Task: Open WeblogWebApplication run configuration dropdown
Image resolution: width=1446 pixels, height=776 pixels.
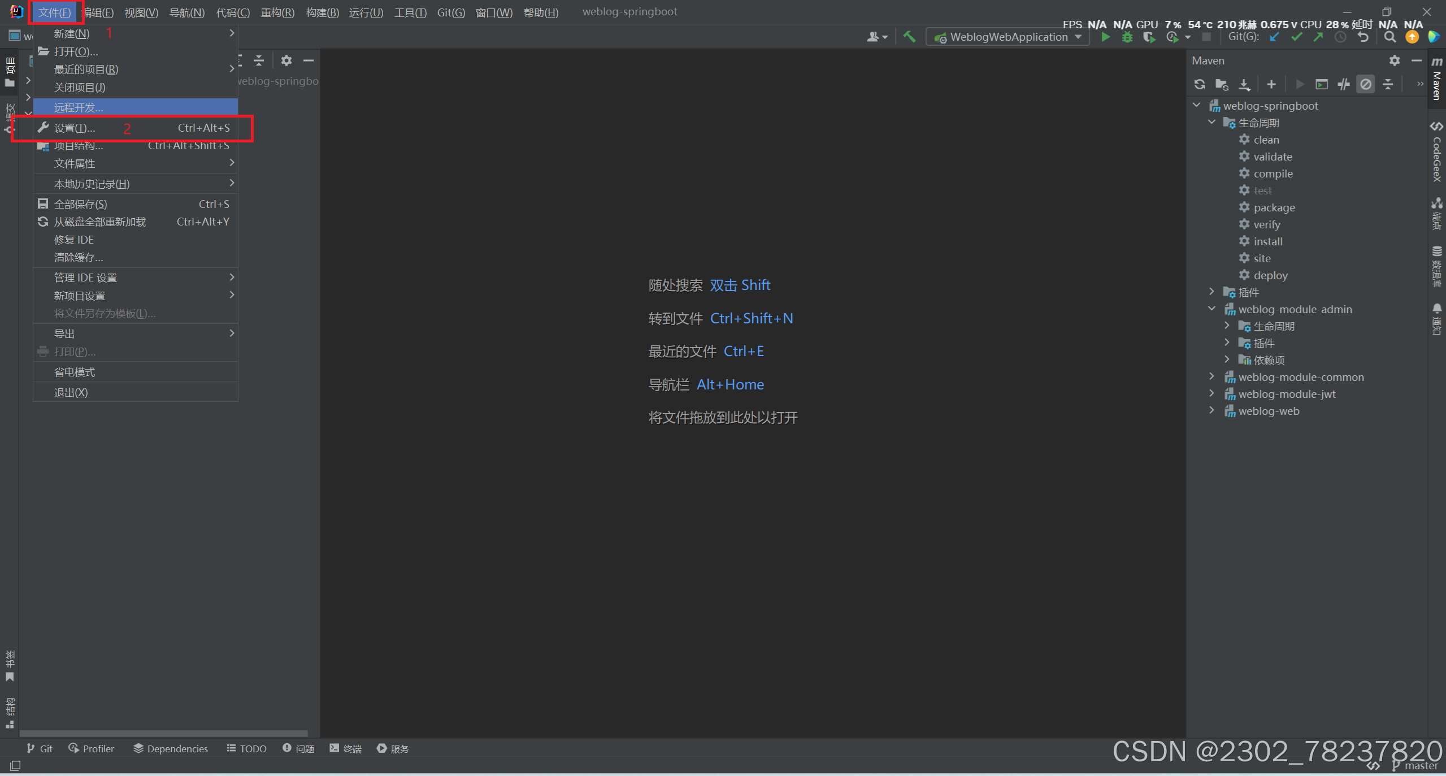Action: tap(1009, 37)
